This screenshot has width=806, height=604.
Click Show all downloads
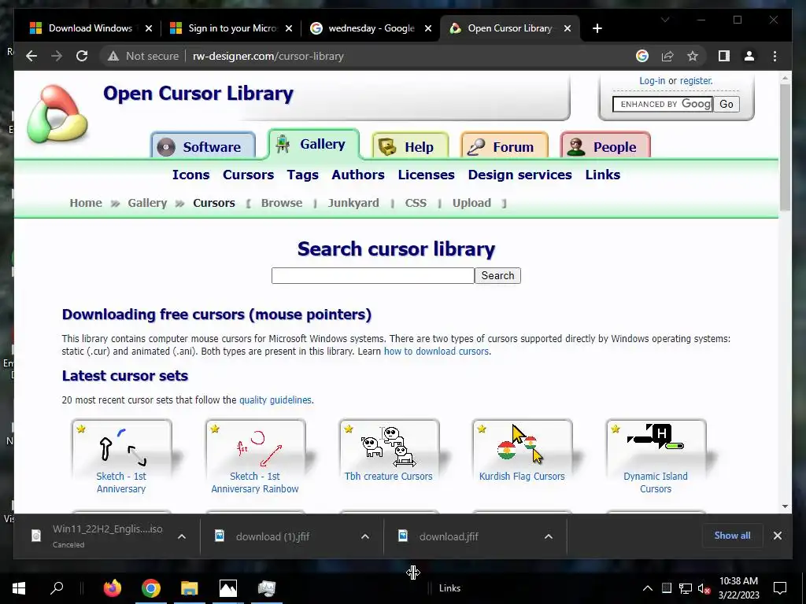732,535
